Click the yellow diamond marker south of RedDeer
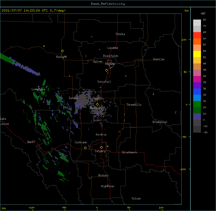The height and width of the screenshot is (211, 216). (107, 70)
